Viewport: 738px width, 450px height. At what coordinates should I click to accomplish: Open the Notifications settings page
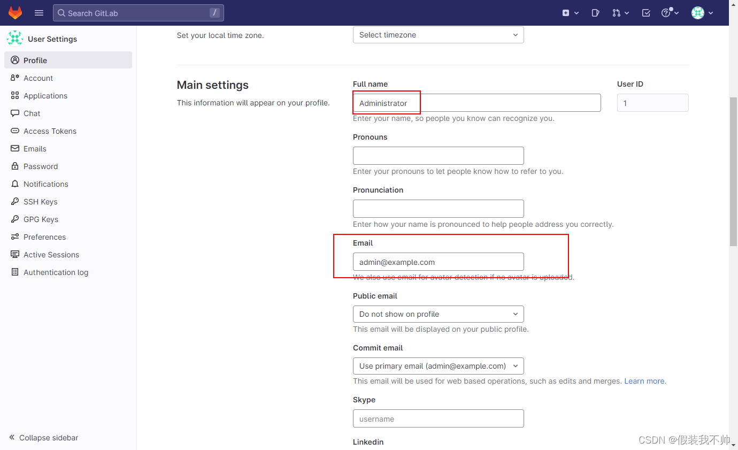click(x=68, y=184)
